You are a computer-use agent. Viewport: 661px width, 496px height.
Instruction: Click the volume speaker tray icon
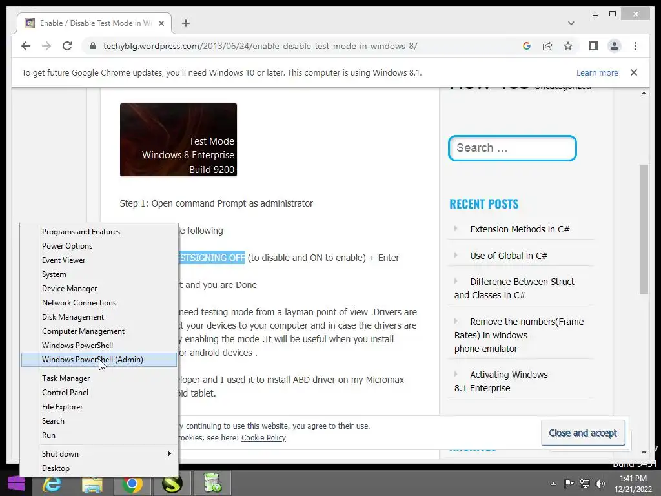(600, 484)
